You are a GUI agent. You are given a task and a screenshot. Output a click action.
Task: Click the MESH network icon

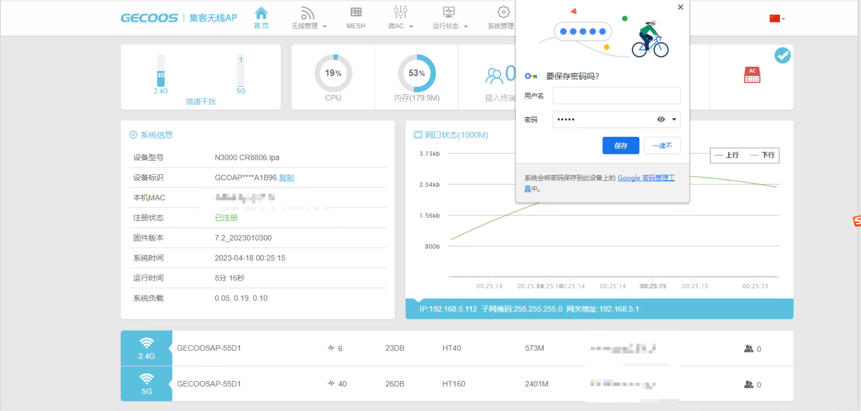(x=356, y=13)
